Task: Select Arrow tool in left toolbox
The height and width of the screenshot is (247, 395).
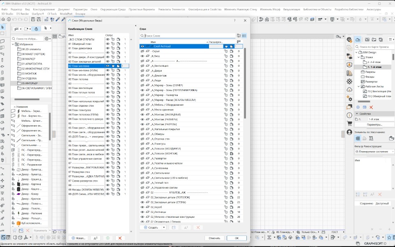Action: point(2,27)
